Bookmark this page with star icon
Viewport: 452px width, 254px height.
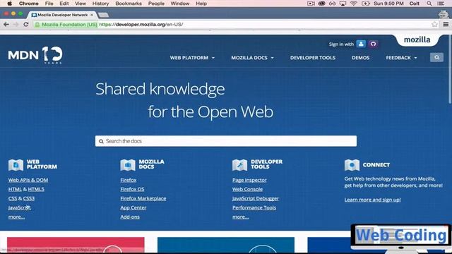pyautogui.click(x=434, y=25)
